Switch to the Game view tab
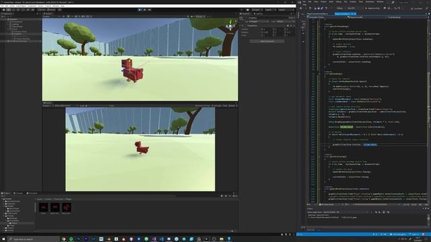The width and height of the screenshot is (431, 242). click(47, 103)
